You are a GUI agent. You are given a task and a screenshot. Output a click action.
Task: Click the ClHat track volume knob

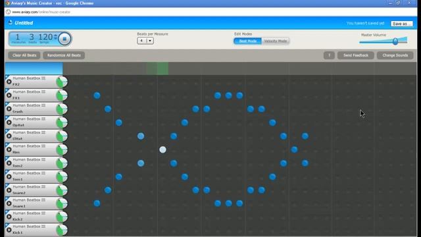[x=62, y=136]
